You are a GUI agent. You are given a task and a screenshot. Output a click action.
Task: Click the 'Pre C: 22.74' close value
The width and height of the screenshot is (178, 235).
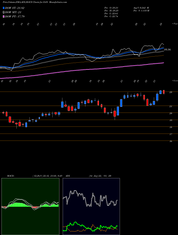(x=111, y=16)
